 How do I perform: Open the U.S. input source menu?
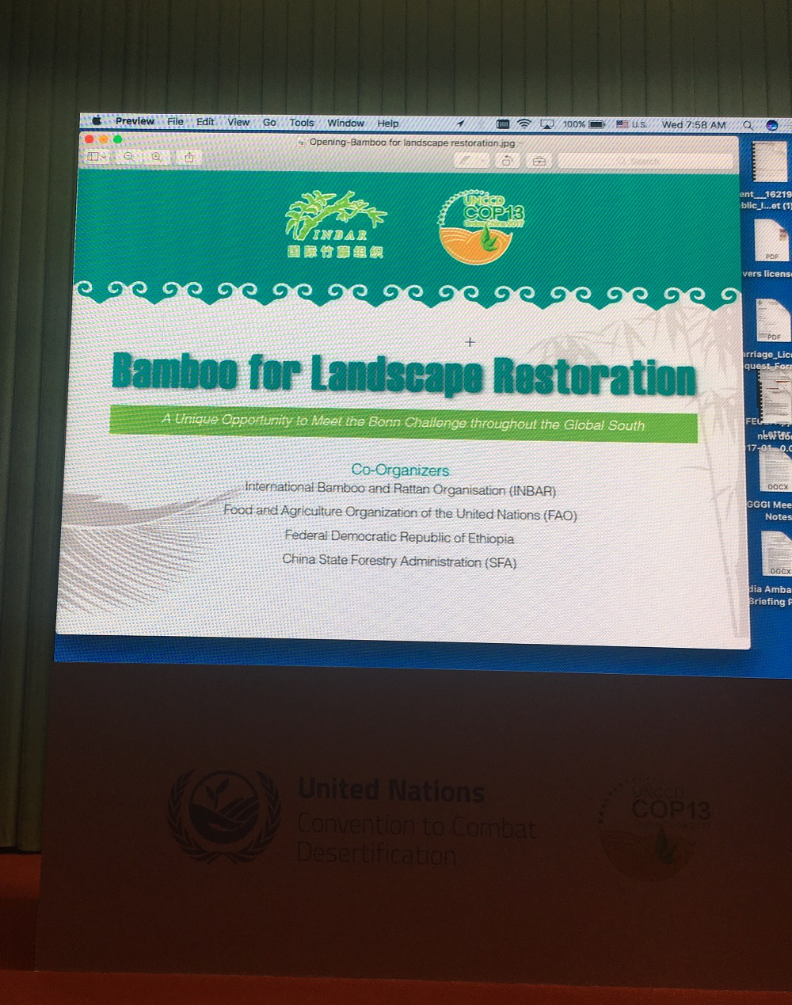tap(632, 124)
